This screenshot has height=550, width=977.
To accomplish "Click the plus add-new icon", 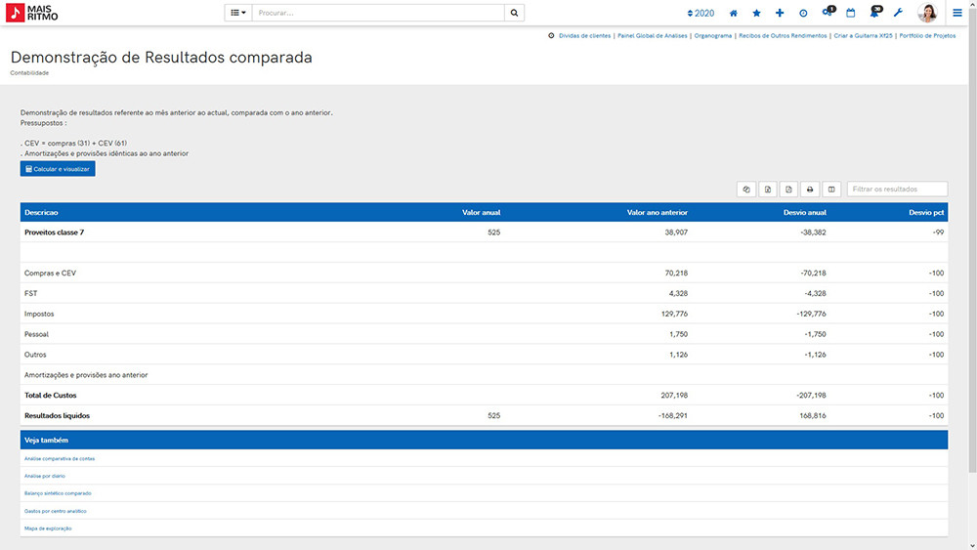I will 780,13.
